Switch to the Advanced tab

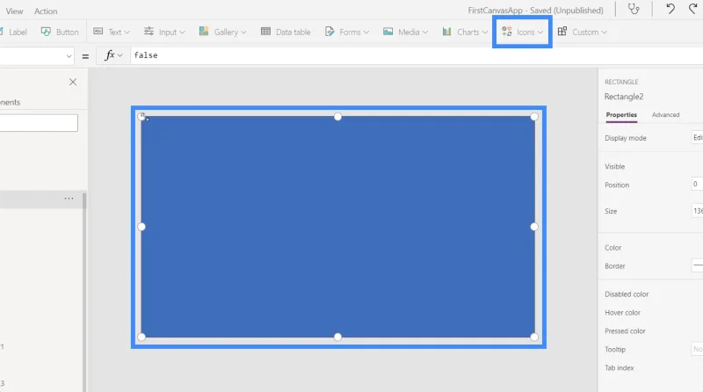pos(665,115)
